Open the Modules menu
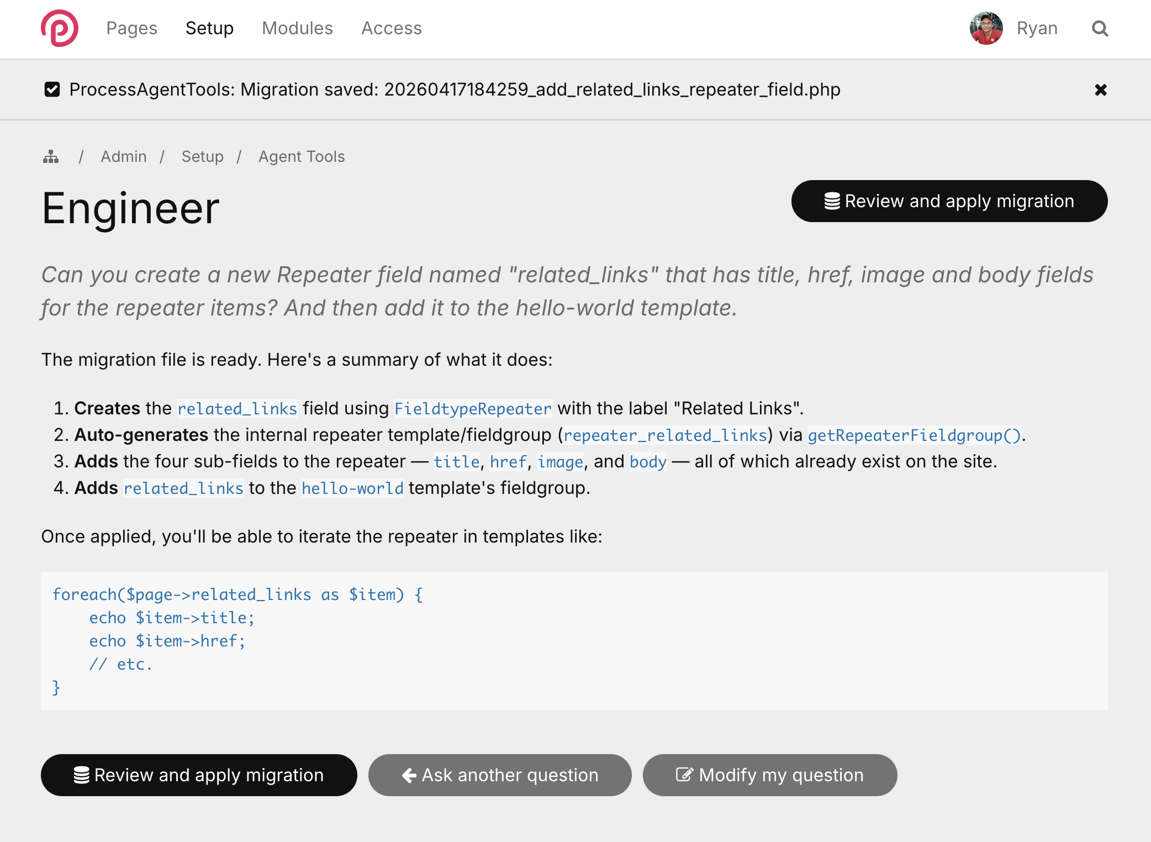Image resolution: width=1151 pixels, height=842 pixels. coord(297,29)
